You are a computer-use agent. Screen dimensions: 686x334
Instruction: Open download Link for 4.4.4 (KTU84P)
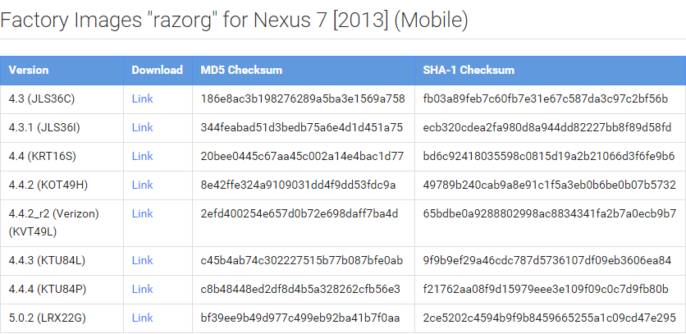(142, 289)
